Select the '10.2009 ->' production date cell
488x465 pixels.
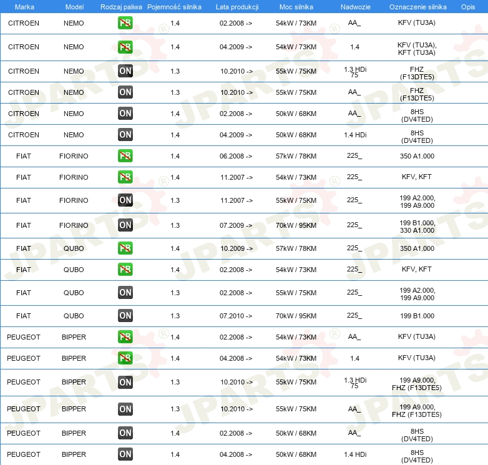(237, 248)
